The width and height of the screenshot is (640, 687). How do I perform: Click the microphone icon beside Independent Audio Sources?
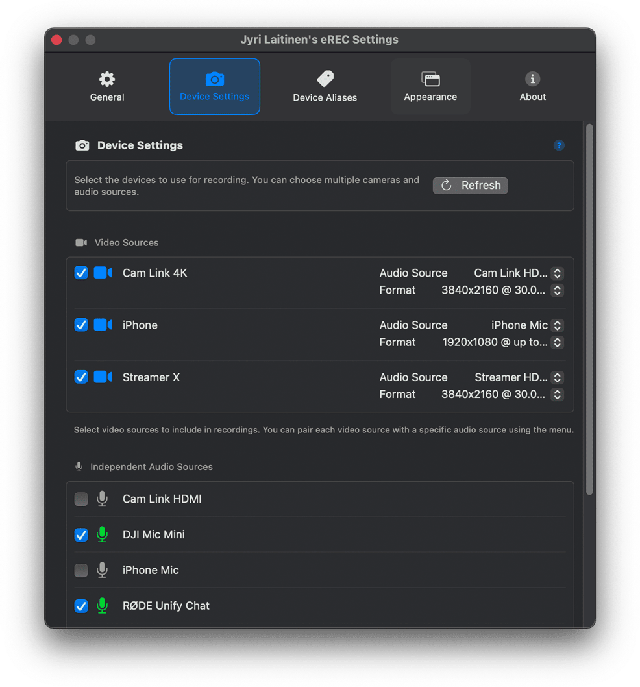79,466
